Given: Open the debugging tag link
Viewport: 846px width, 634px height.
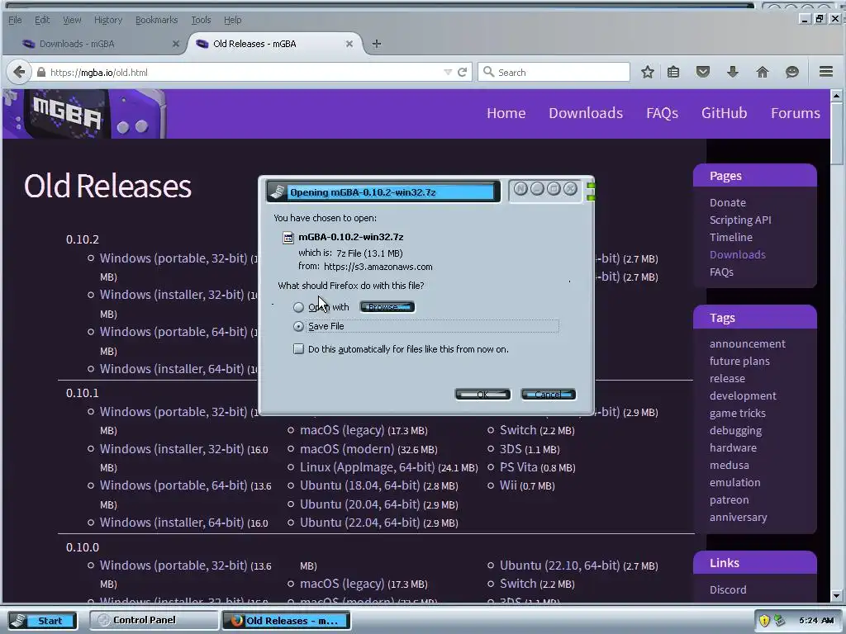Looking at the screenshot, I should click(735, 431).
